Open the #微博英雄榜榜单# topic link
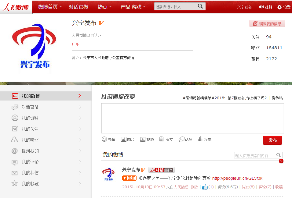 coord(224,98)
